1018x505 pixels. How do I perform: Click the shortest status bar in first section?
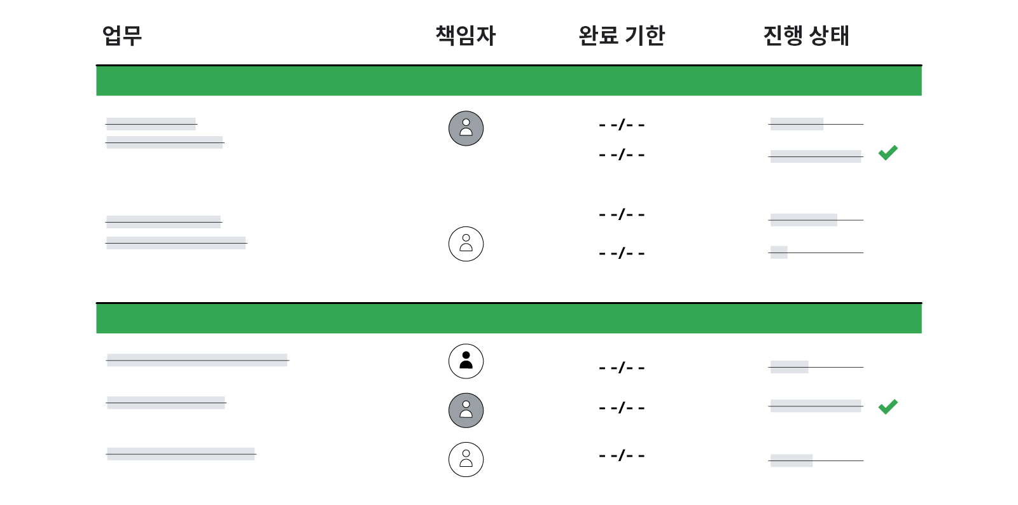click(816, 252)
